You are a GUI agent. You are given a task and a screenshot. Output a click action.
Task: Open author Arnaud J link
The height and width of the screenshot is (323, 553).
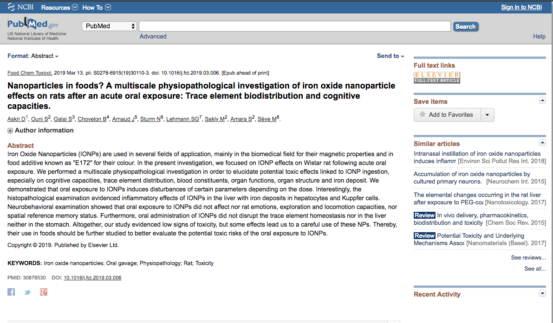pyautogui.click(x=123, y=119)
